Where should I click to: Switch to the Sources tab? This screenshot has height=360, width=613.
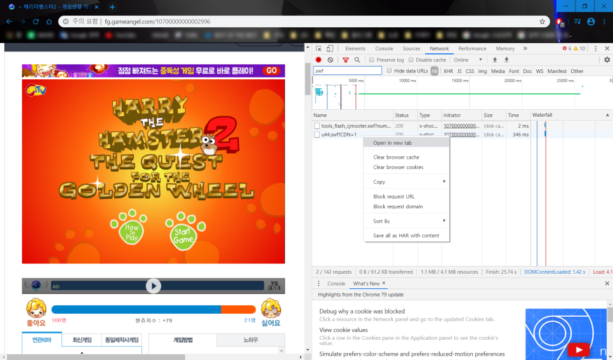[x=411, y=48]
